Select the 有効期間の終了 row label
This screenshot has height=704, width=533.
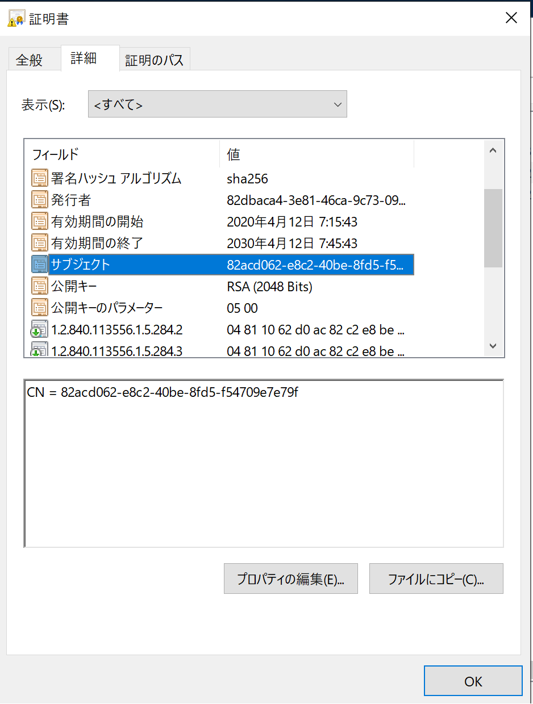pyautogui.click(x=97, y=243)
